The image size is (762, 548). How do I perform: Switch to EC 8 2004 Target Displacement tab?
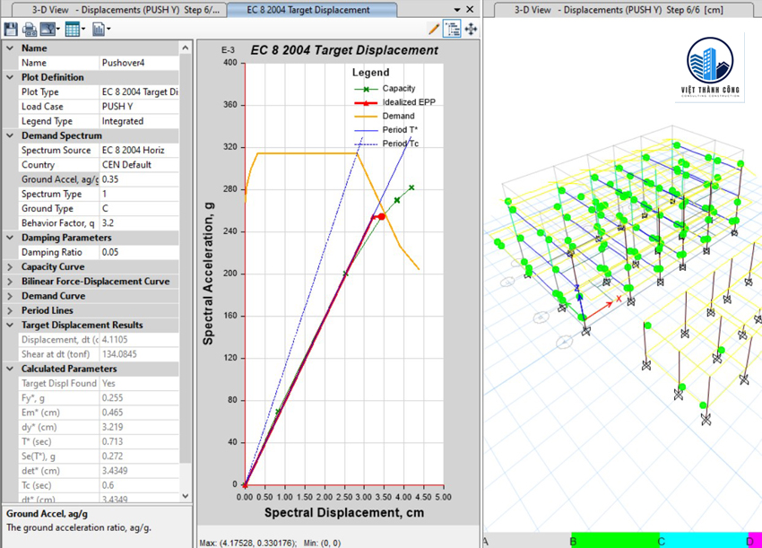pos(310,10)
